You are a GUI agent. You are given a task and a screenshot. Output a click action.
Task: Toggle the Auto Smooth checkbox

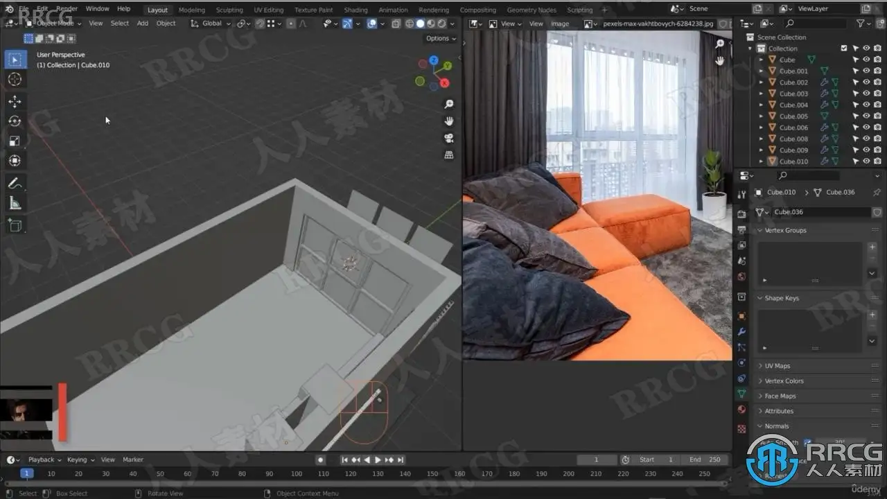(808, 442)
